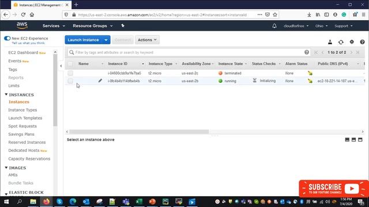Open the Resource Groups dropdown
The height and width of the screenshot is (207, 369).
[x=93, y=26]
